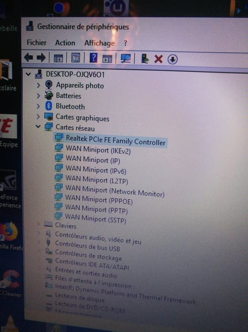Click USB icon beside Contrôleurs de bus USB

48,242
